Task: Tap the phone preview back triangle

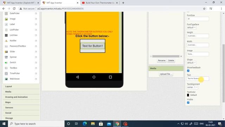Action: (x=77, y=77)
